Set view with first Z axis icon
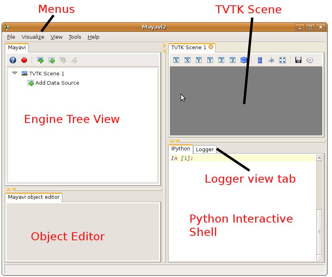 pos(221,60)
